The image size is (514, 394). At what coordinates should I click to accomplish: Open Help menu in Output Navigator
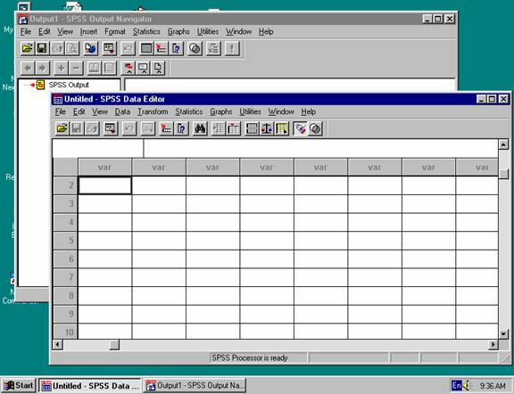(266, 32)
